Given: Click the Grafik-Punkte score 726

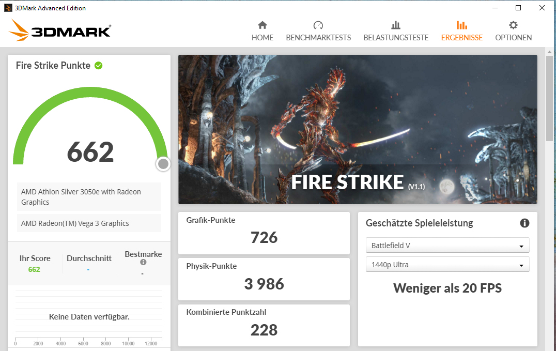Looking at the screenshot, I should 264,237.
